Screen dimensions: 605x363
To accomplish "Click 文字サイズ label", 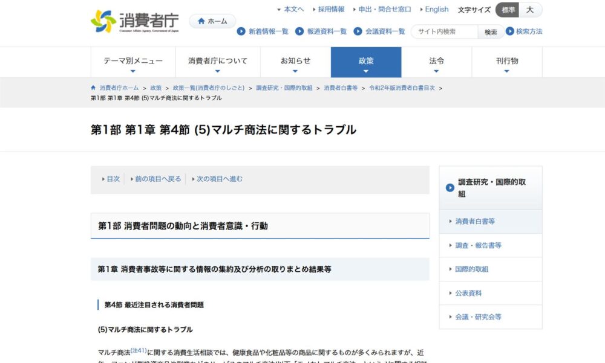I will 474,10.
